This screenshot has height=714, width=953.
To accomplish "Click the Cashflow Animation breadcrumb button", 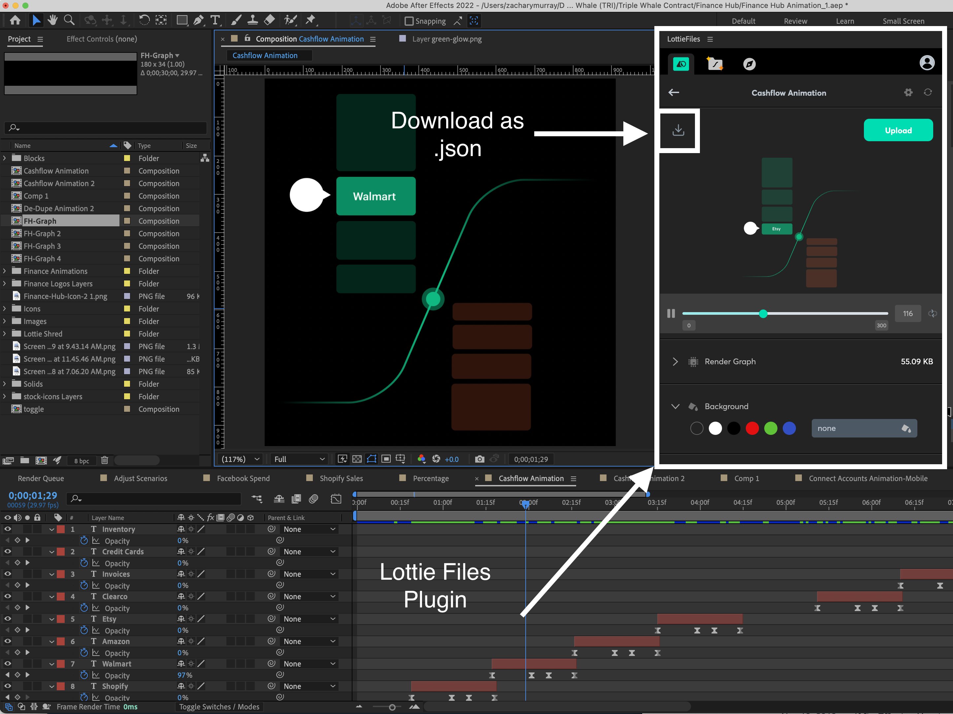I will [x=269, y=55].
